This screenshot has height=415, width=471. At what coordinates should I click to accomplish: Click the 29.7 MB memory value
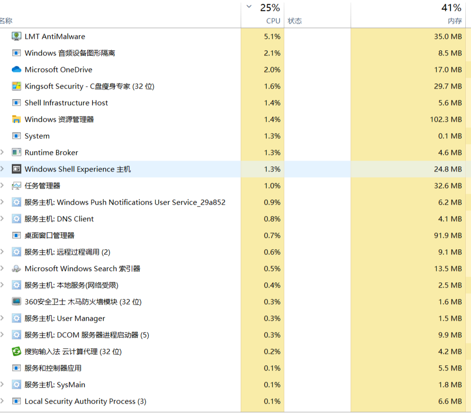tap(448, 86)
